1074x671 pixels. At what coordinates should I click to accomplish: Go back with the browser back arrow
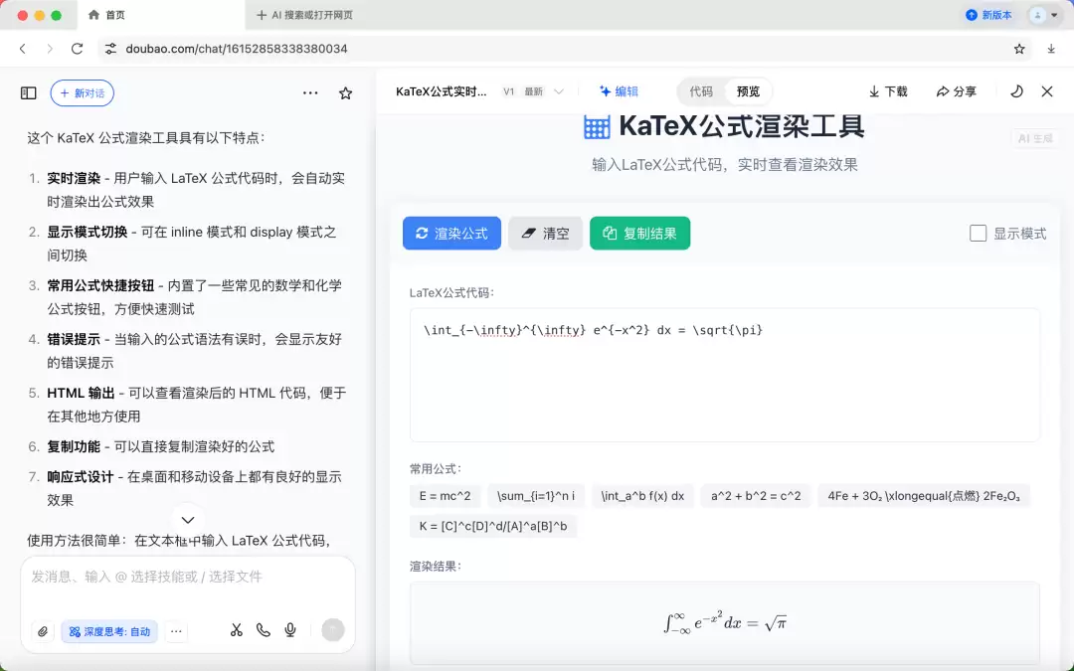click(x=23, y=49)
